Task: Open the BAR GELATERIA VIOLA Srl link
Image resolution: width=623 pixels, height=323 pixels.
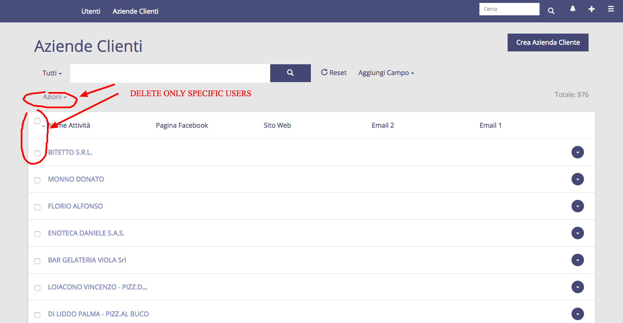Action: tap(87, 260)
